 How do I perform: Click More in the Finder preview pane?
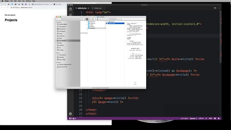click(x=135, y=83)
